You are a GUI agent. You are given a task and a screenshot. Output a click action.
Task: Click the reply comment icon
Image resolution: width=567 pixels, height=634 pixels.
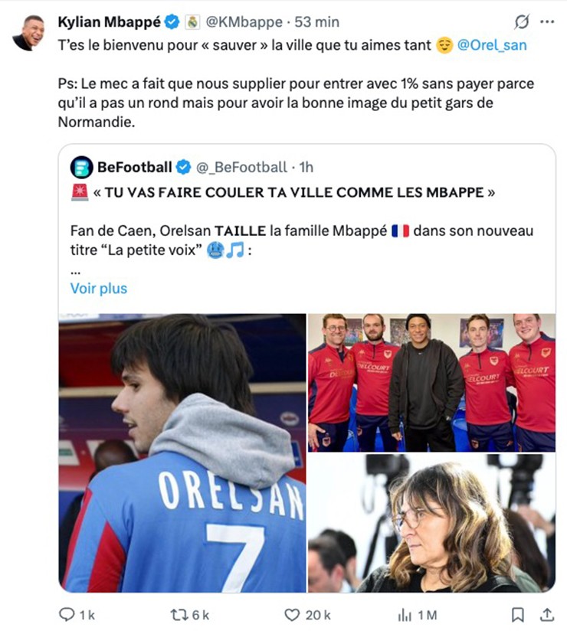pyautogui.click(x=67, y=615)
